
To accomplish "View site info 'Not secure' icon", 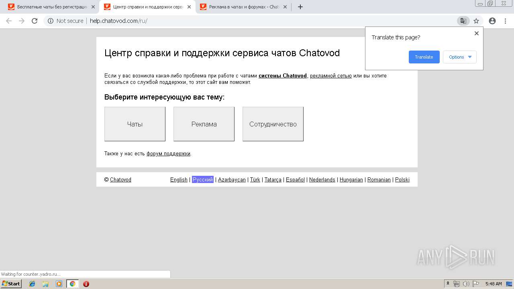I will tap(51, 21).
